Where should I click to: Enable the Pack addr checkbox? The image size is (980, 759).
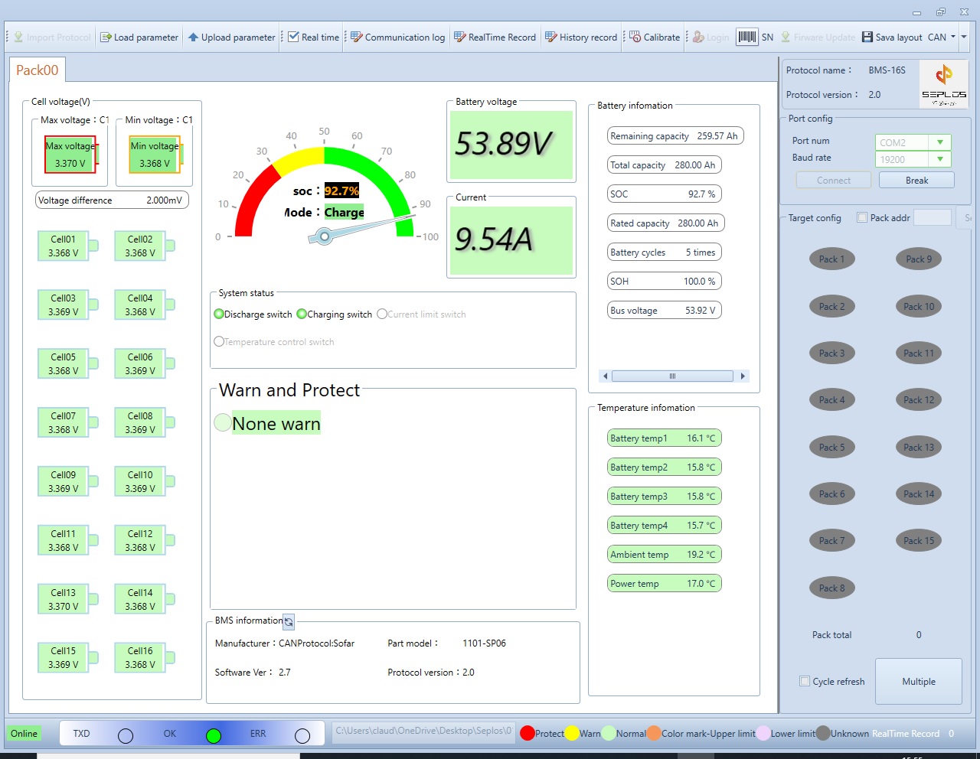pos(862,217)
